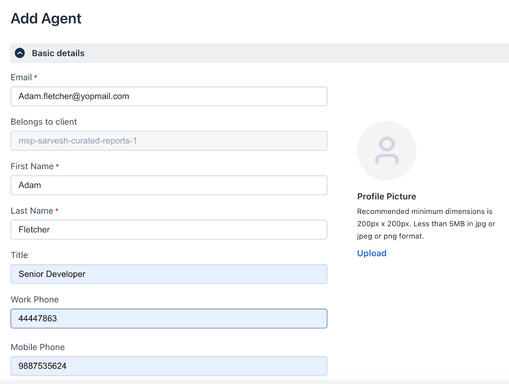The image size is (509, 384).
Task: Click the Mobile Phone number field
Action: [169, 366]
